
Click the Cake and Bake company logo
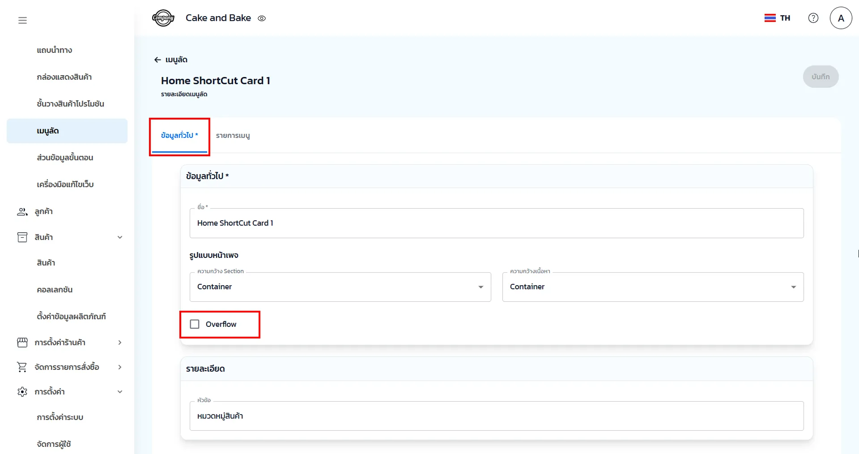[163, 18]
